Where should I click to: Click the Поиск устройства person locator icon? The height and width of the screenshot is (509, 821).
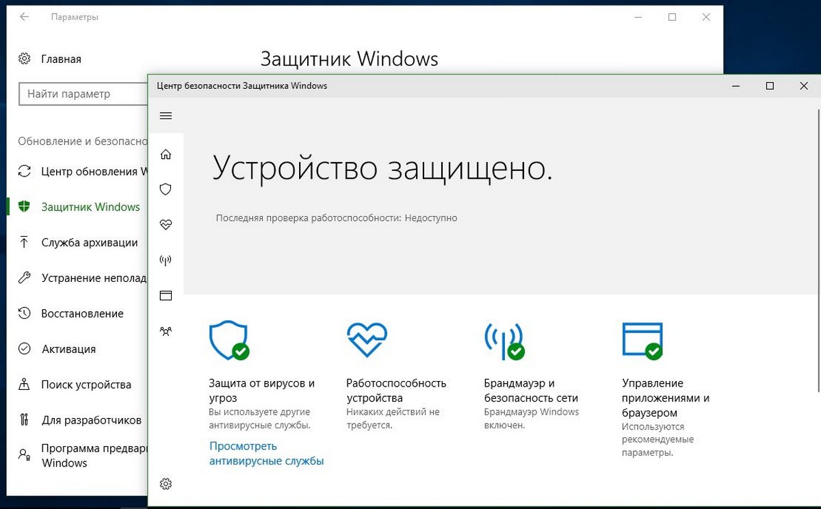tap(25, 384)
